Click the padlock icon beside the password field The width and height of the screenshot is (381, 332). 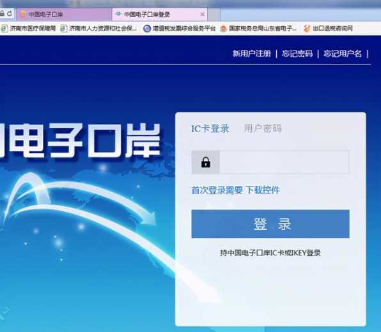(206, 162)
